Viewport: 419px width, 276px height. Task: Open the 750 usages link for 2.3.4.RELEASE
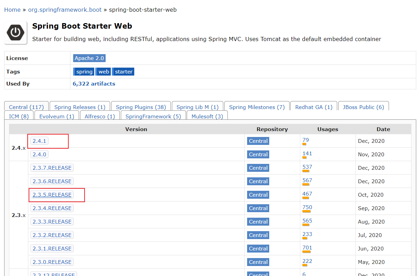coord(307,207)
